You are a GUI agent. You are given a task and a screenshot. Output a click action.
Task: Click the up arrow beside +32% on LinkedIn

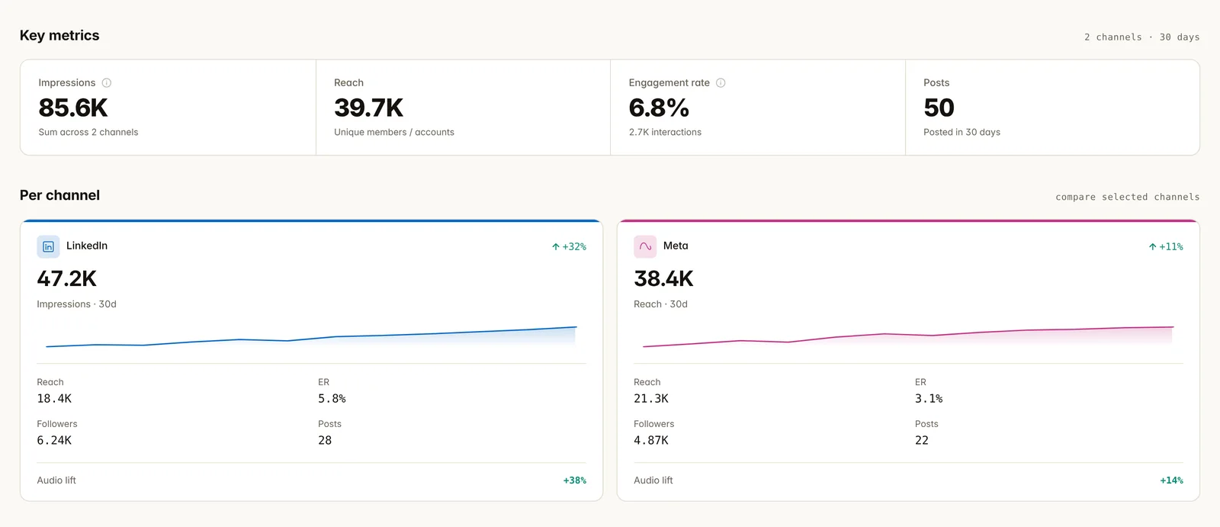556,247
